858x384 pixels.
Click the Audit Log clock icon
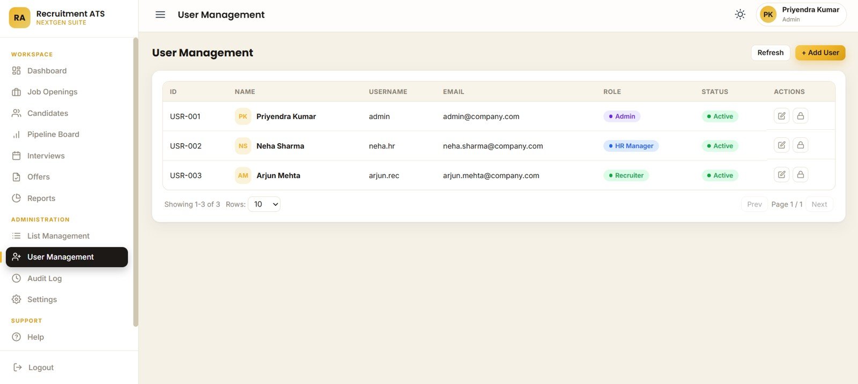(17, 278)
